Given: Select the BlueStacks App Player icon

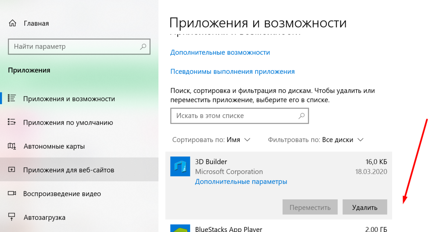Looking at the screenshot, I should tap(180, 228).
